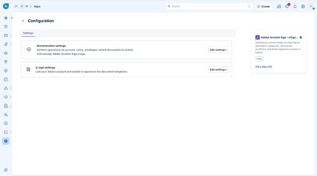The width and height of the screenshot is (317, 176).
Task: Open alerts submenu three-dot handle
Action: tap(10, 88)
